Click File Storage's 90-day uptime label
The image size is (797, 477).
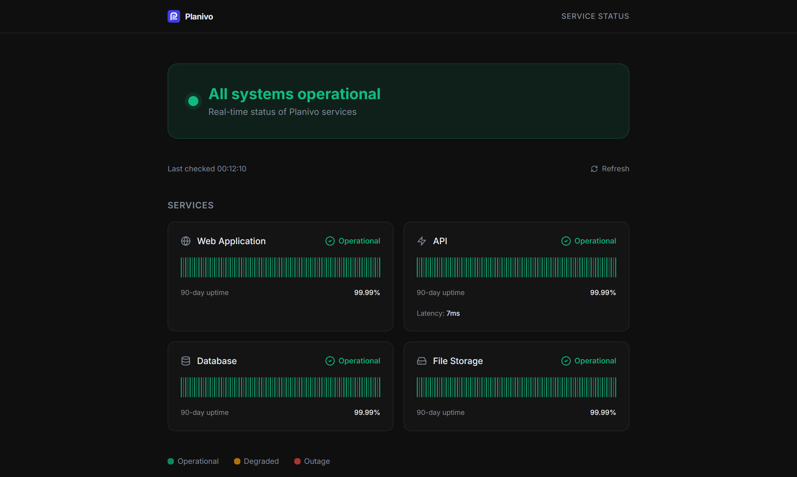441,412
